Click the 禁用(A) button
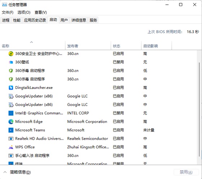 point(186,172)
